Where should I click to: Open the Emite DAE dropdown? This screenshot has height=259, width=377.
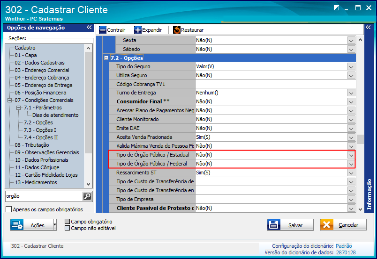point(351,128)
